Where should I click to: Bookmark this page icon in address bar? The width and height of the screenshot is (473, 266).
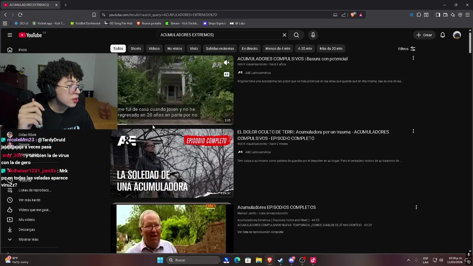point(94,15)
